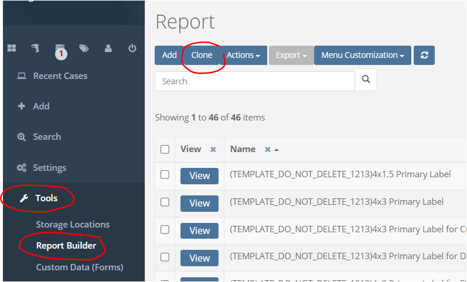Expand the Menu Customization dropdown

363,56
